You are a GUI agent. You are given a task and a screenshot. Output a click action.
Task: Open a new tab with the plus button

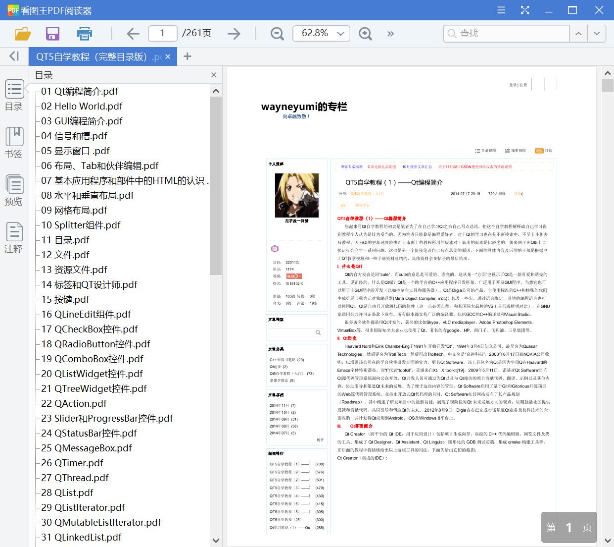pos(187,56)
